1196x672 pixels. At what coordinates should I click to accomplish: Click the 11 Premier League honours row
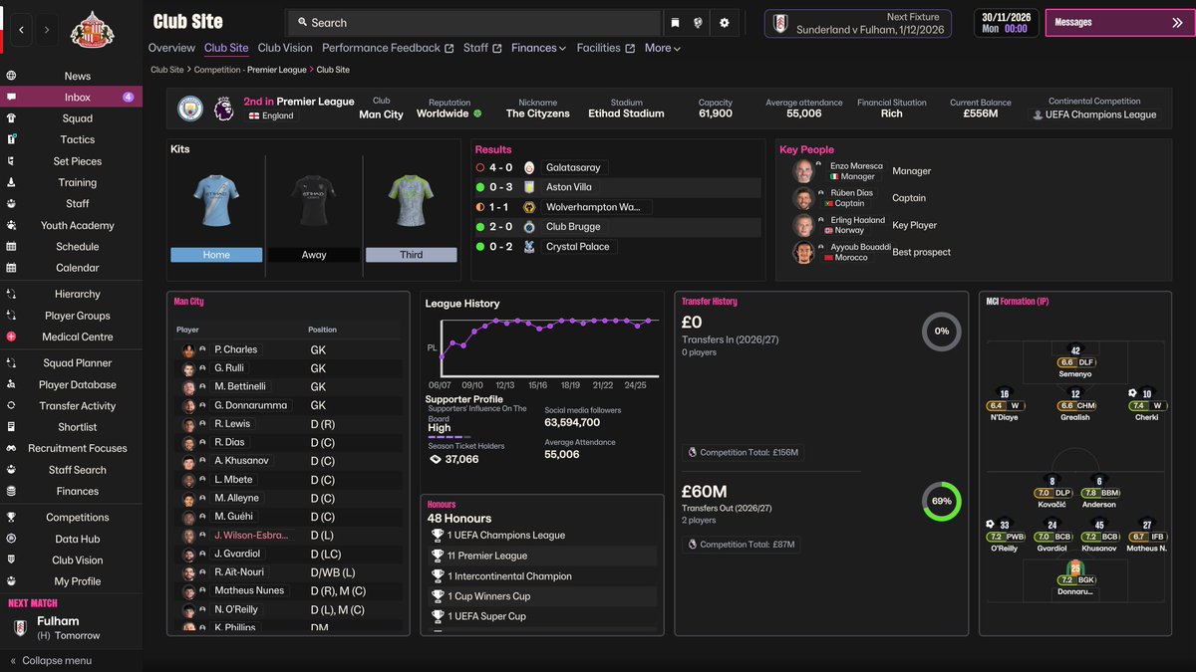[x=543, y=556]
